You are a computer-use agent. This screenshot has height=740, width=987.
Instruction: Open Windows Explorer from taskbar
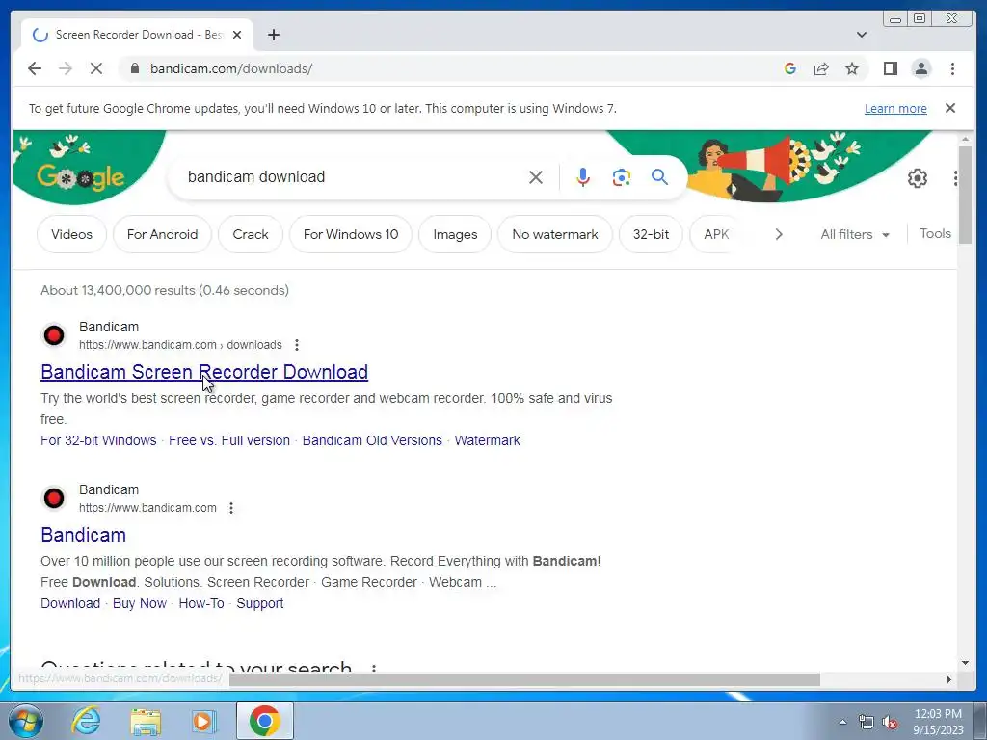tap(146, 721)
